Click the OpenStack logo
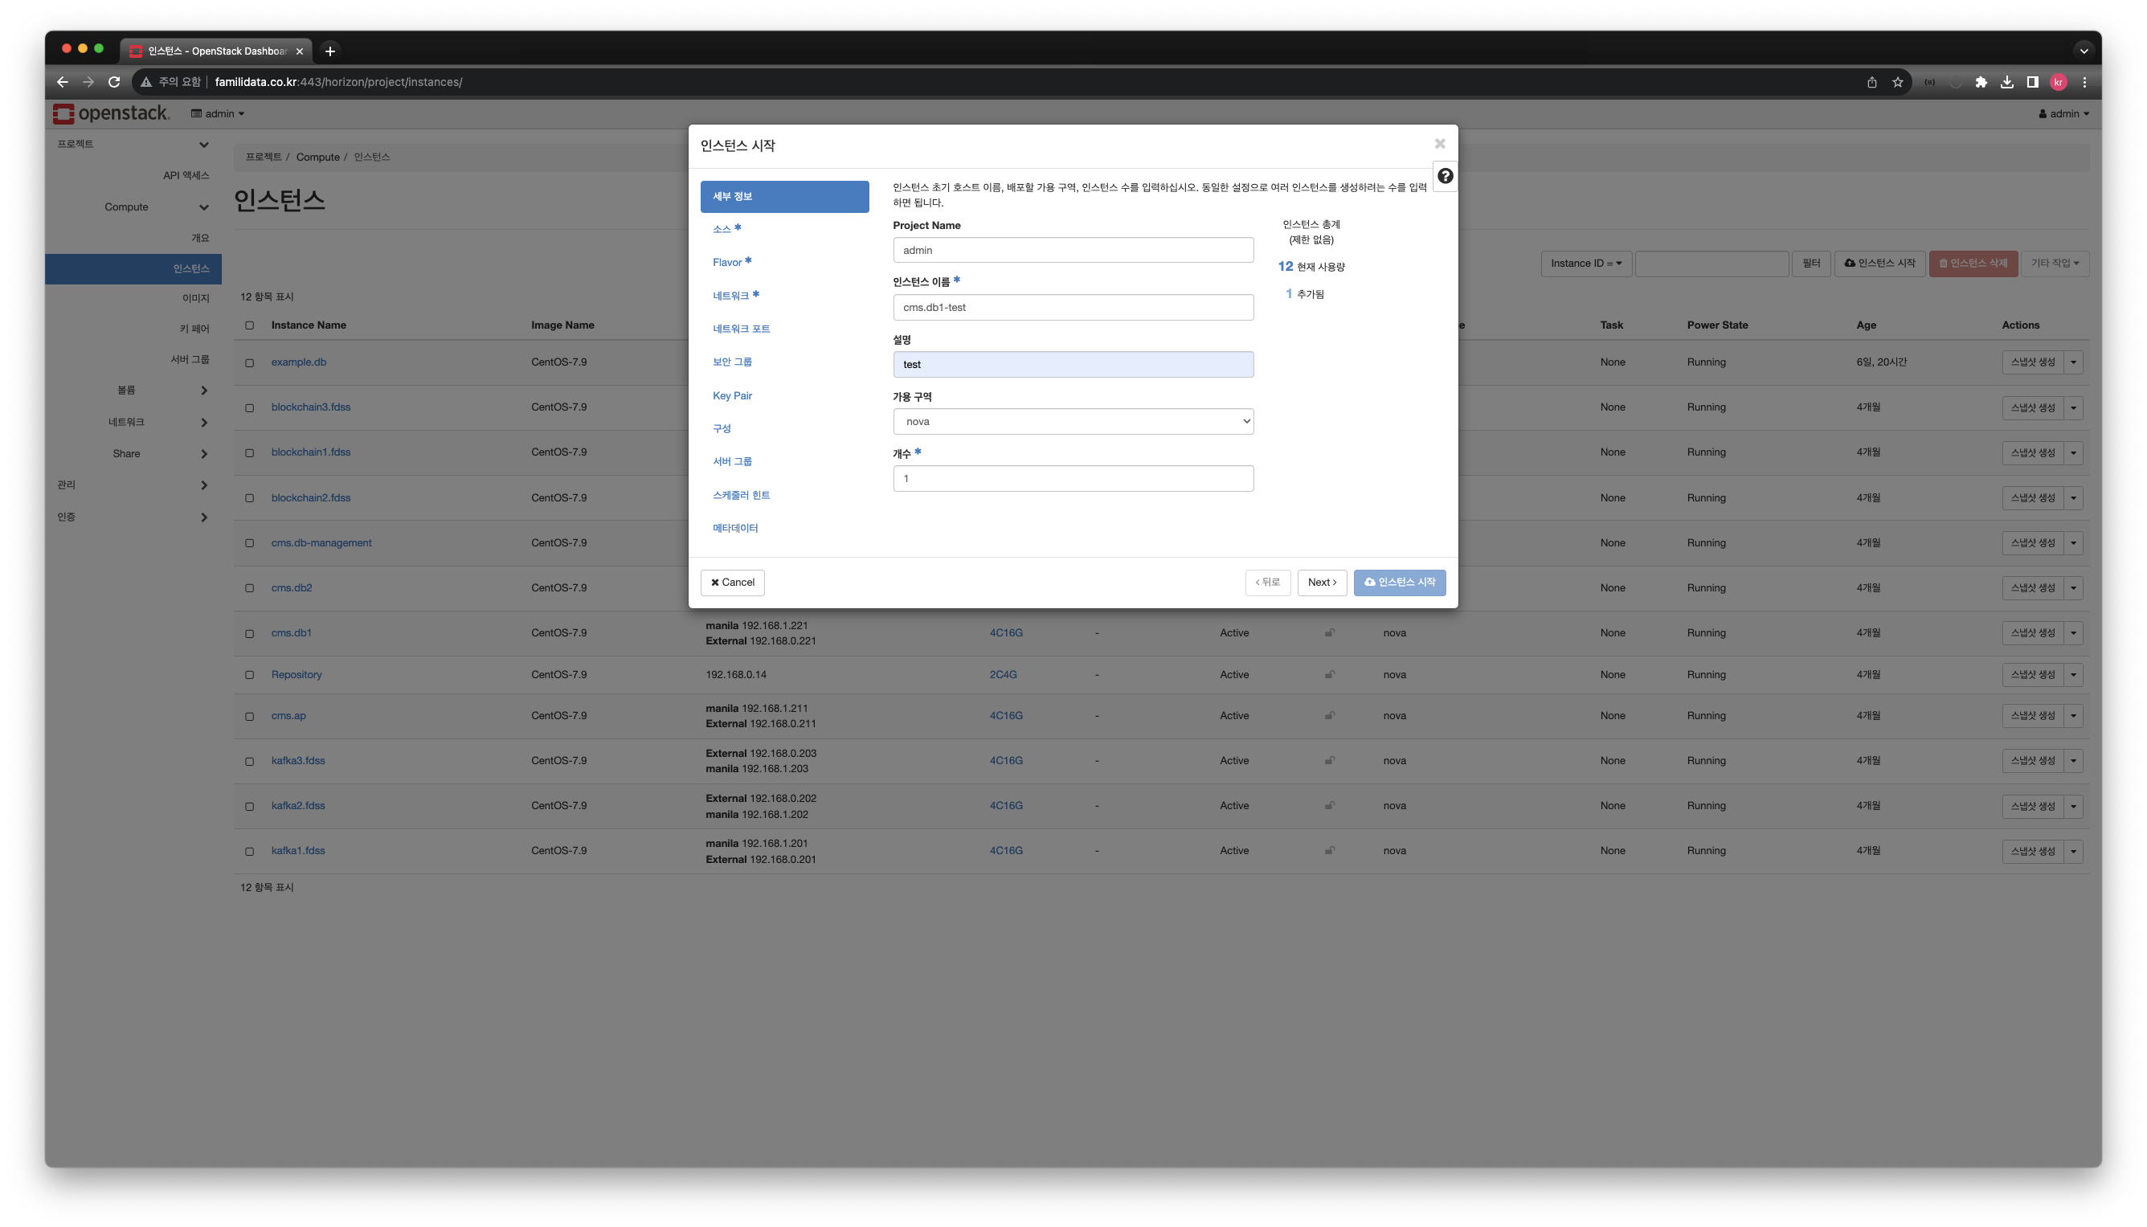This screenshot has width=2147, height=1227. [x=111, y=114]
